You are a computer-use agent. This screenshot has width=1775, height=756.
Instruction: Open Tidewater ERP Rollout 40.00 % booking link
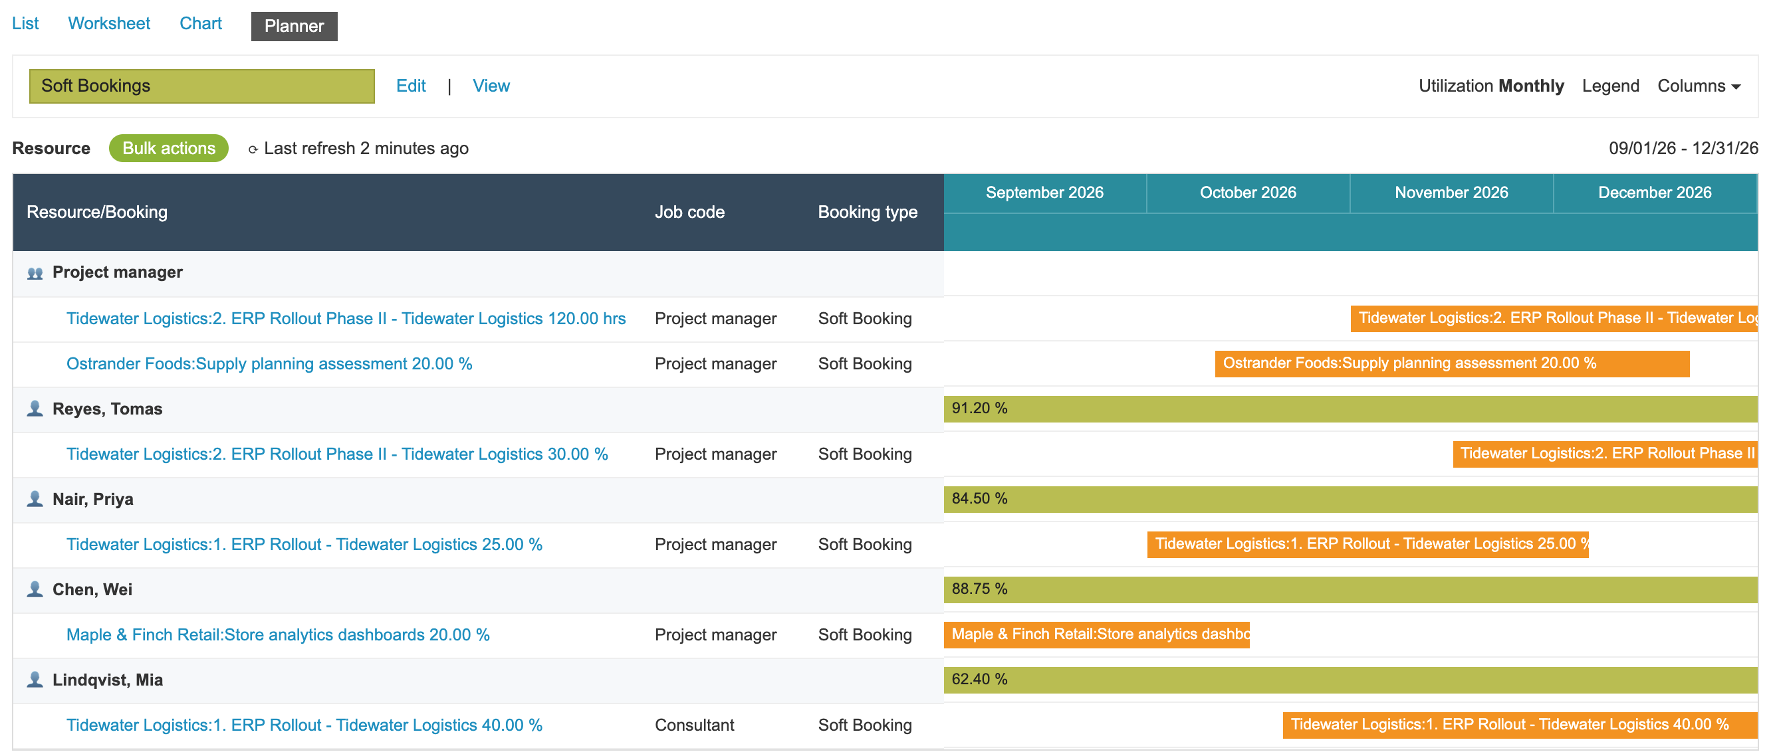(304, 724)
